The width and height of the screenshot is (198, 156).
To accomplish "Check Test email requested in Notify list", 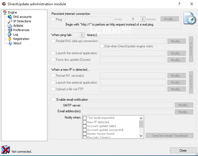I will (x=85, y=118).
